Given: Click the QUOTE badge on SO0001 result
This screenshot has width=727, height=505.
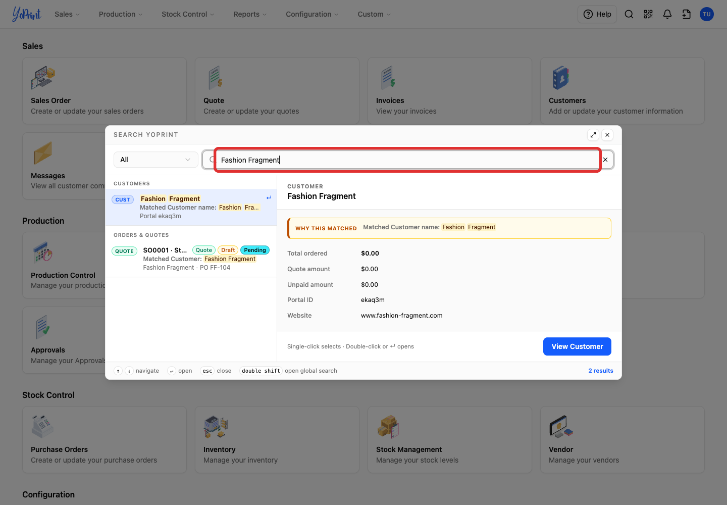Looking at the screenshot, I should [124, 251].
